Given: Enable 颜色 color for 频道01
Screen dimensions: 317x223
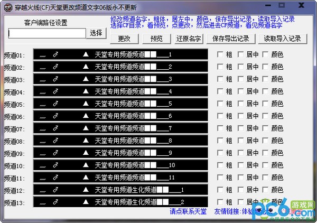Looking at the screenshot, I should [265, 54].
